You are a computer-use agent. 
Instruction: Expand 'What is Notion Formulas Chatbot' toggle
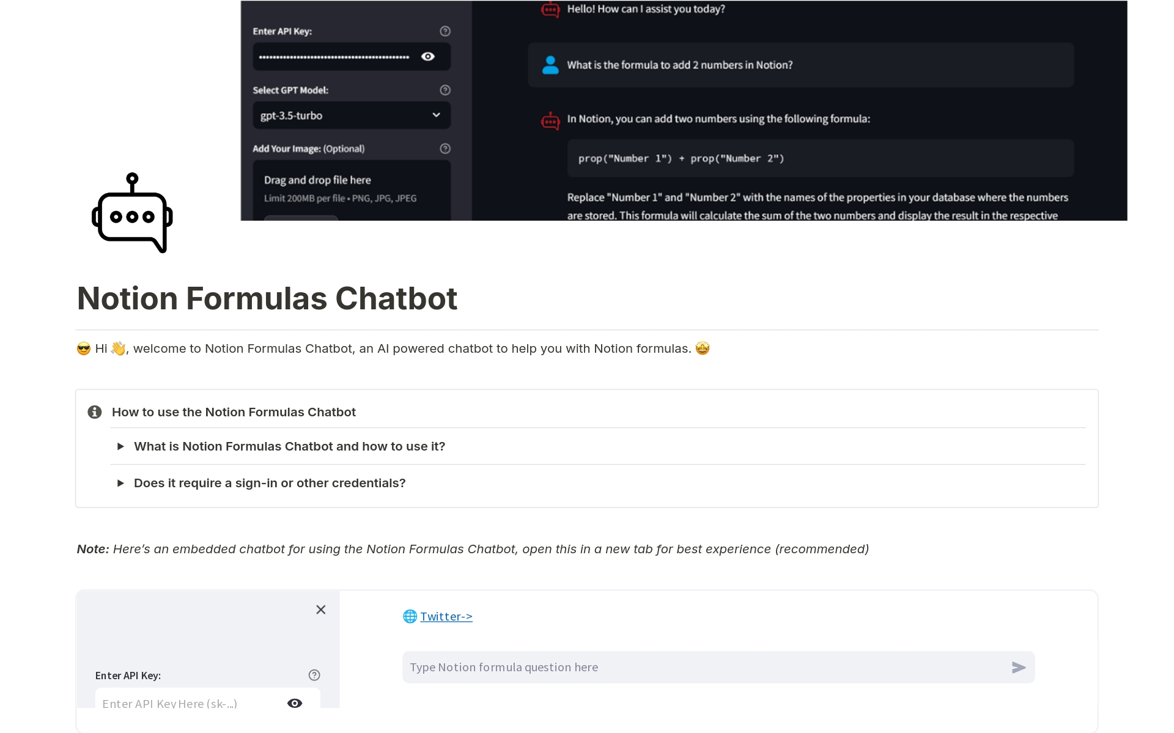[x=121, y=446]
